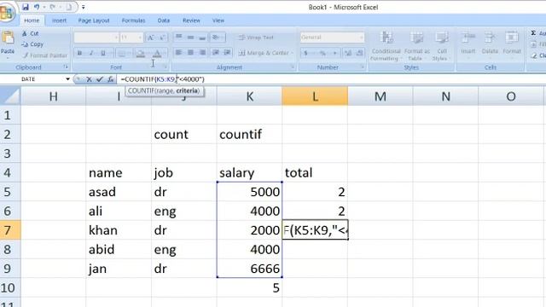Screen dimensions: 546x307
Task: Click Decrease Indent icon
Action: tap(216, 52)
